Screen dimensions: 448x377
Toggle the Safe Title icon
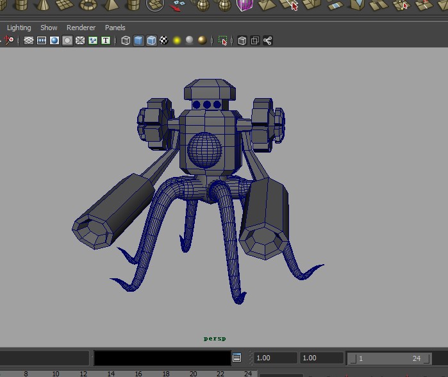106,40
